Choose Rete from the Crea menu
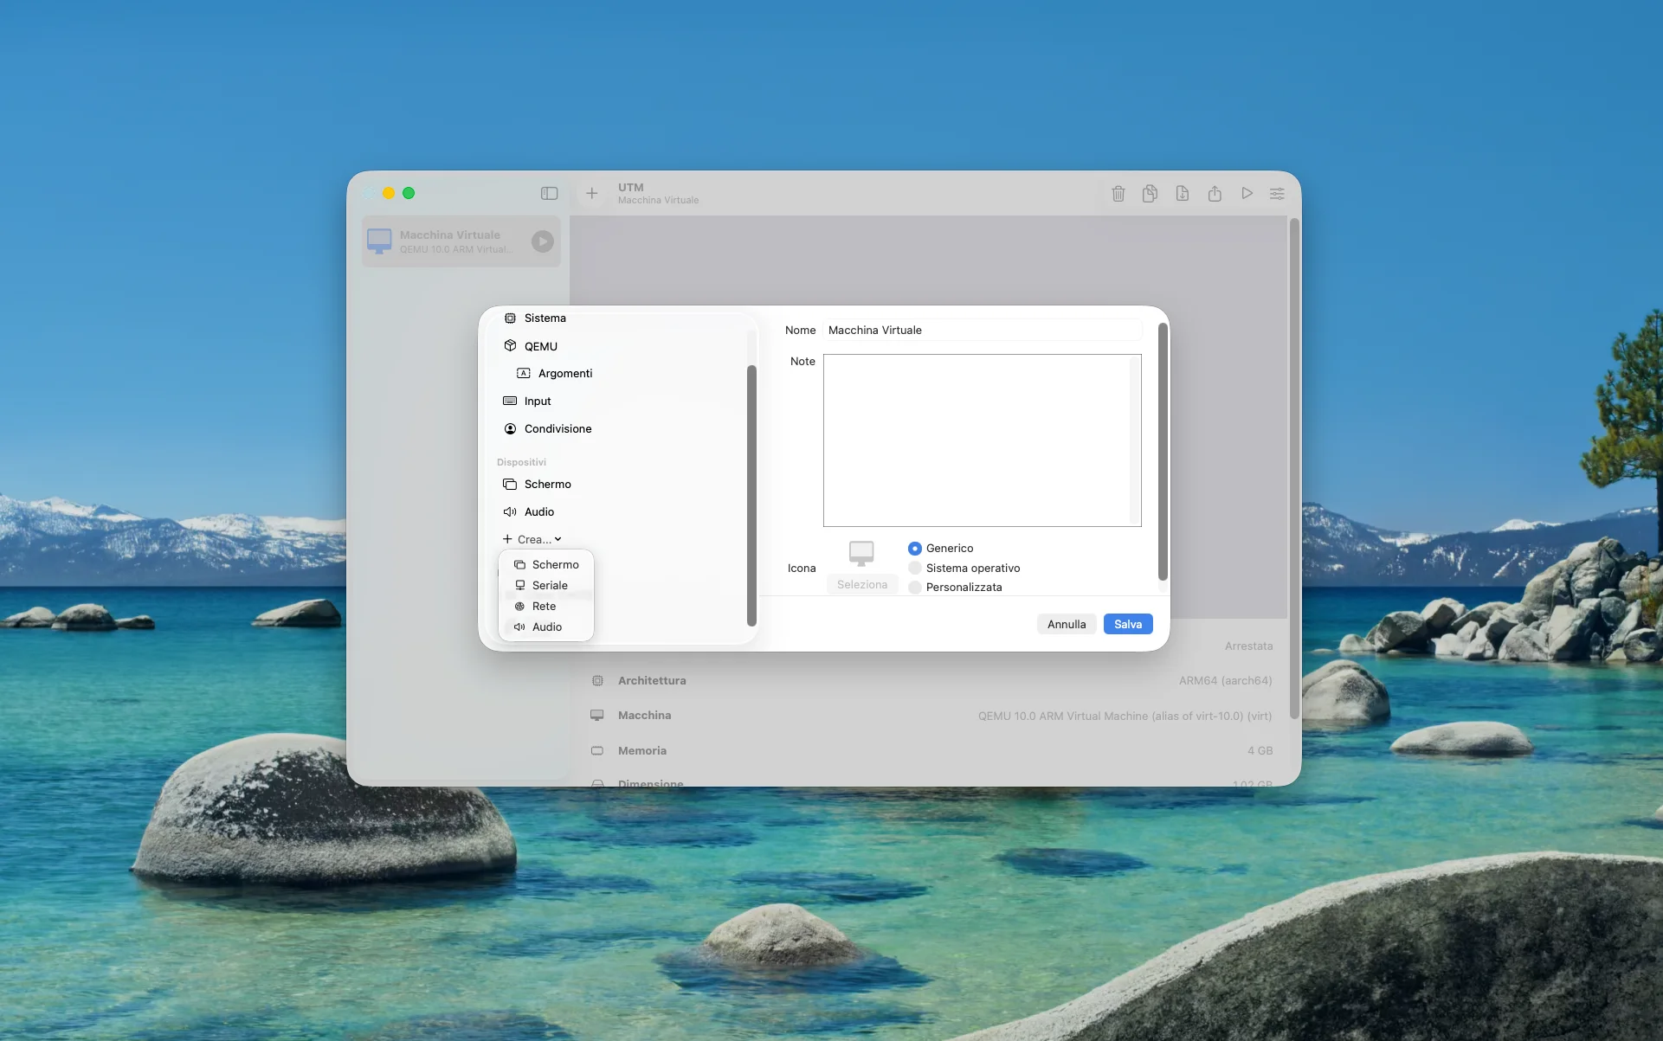This screenshot has width=1663, height=1041. tap(544, 606)
